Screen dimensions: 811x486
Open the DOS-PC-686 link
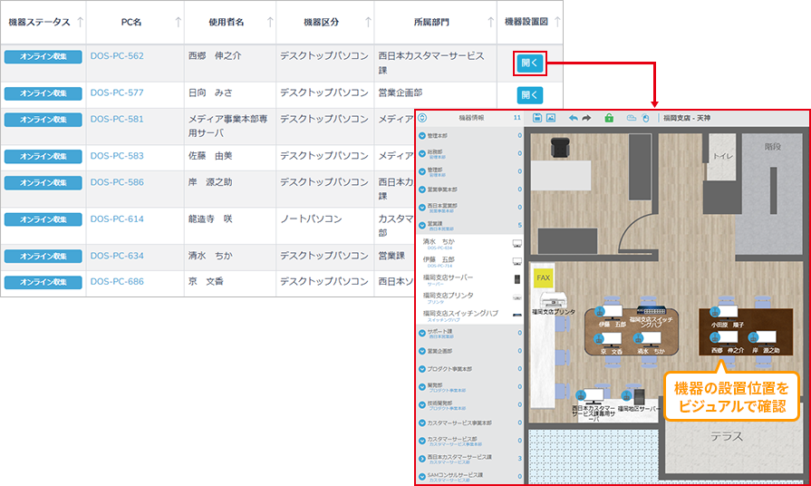[117, 282]
